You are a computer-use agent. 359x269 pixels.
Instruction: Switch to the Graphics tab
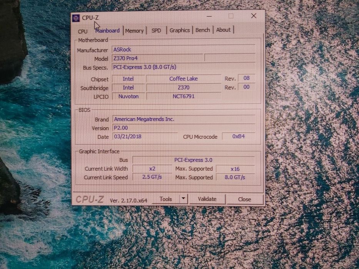click(179, 30)
